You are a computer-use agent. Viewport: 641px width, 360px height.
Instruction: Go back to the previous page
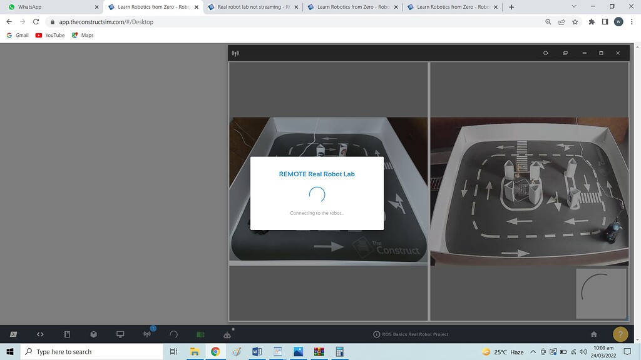(9, 22)
